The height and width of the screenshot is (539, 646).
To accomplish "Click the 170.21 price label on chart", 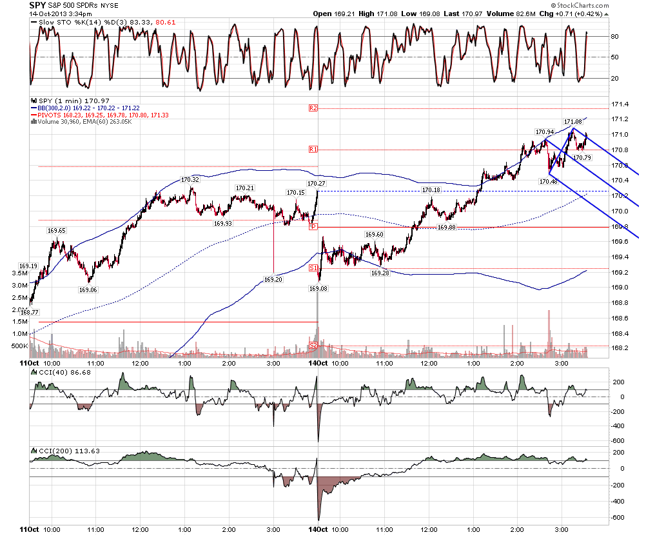I will click(245, 188).
